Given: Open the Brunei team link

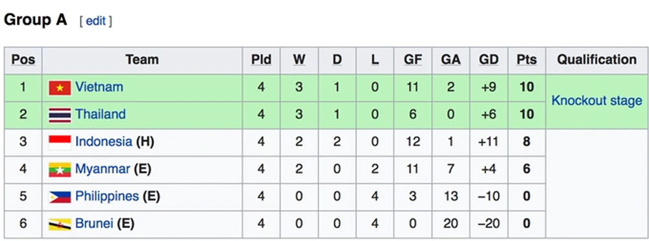Looking at the screenshot, I should (x=94, y=224).
